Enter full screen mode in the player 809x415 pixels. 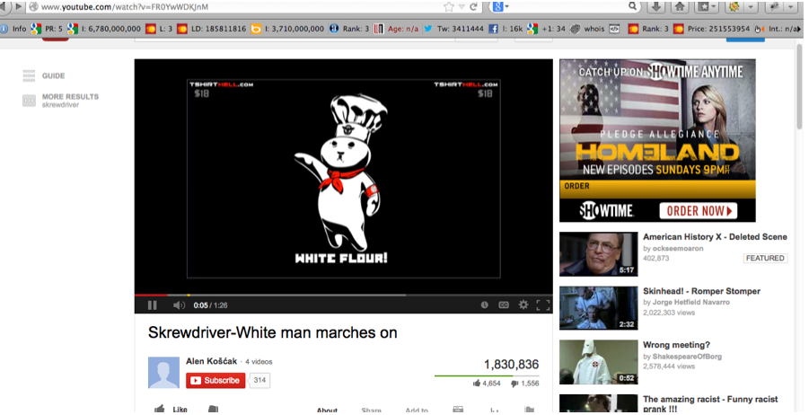(x=542, y=305)
